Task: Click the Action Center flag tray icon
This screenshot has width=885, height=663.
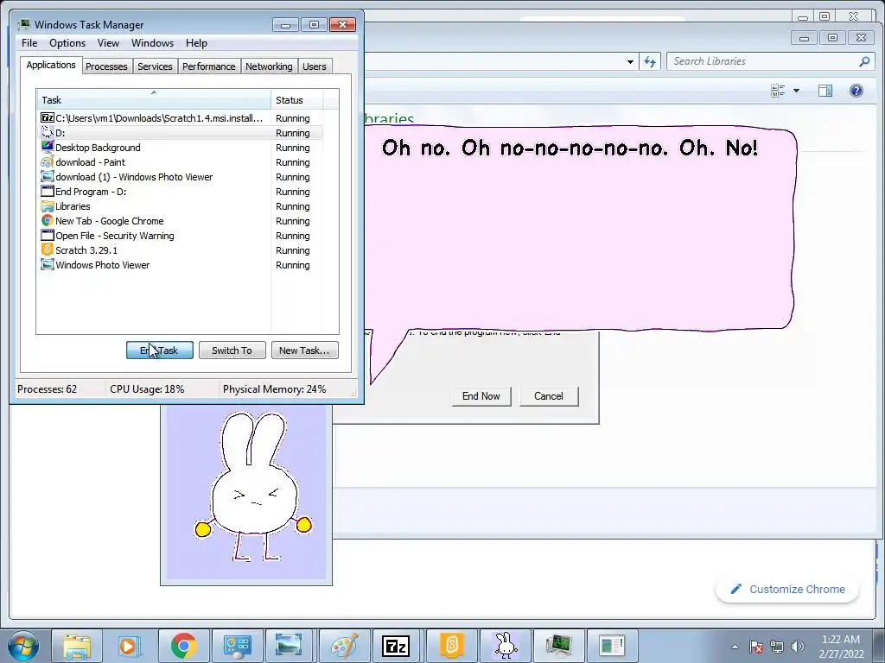Action: [x=756, y=647]
